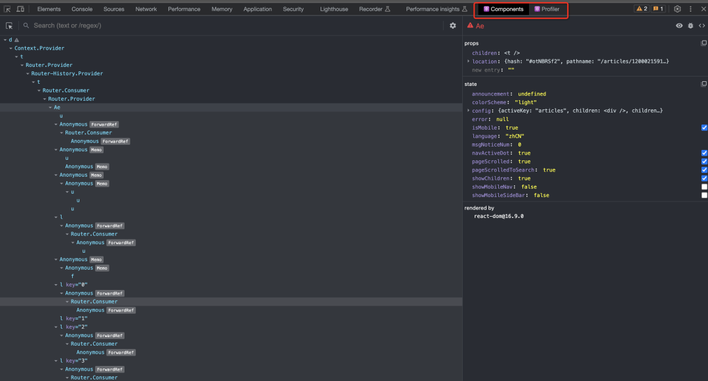Screen dimensions: 708x381
Task: Click the warning triangle next to d
Action: (16, 40)
